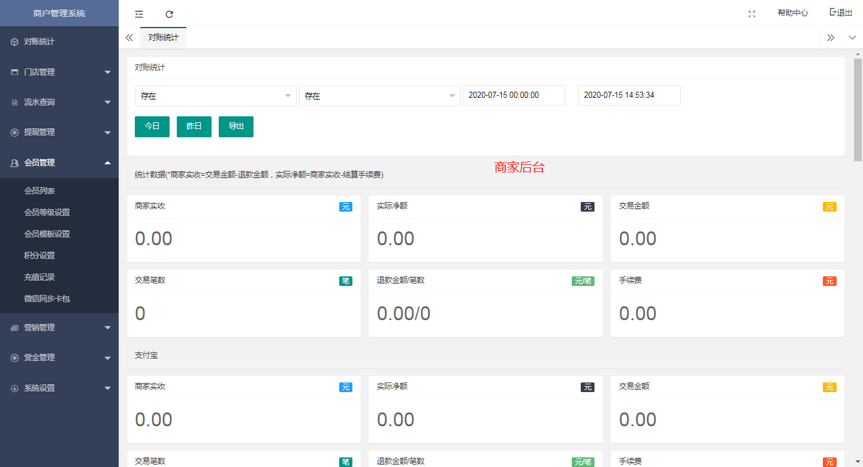Click the refresh page icon
This screenshot has width=863, height=467.
click(169, 14)
